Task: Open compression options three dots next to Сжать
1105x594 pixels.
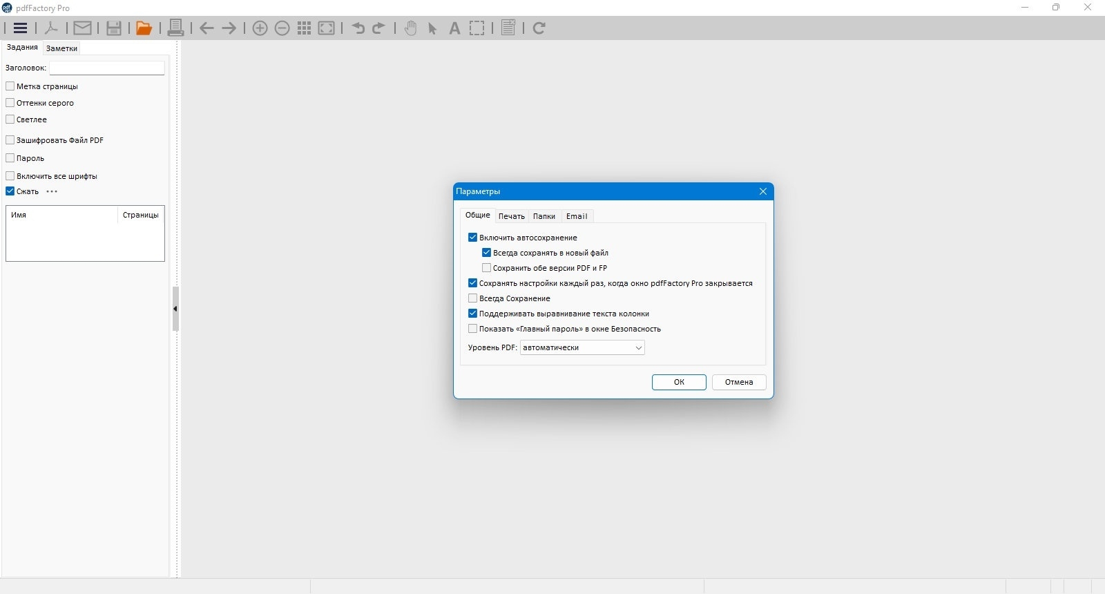Action: point(52,191)
